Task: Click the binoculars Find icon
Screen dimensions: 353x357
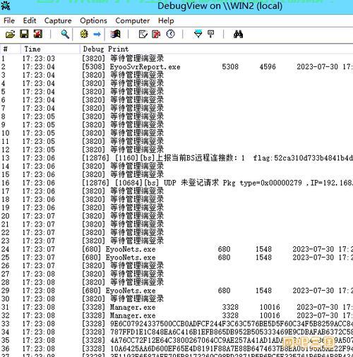Action: pyautogui.click(x=238, y=35)
